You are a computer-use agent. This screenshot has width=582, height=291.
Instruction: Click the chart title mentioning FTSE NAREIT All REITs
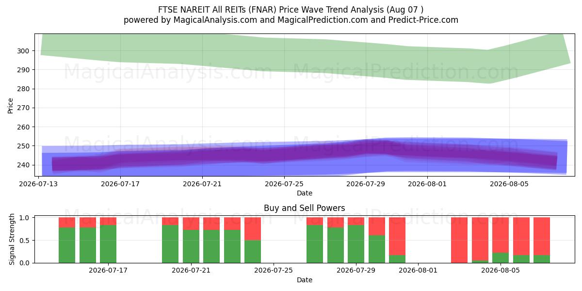coord(291,10)
